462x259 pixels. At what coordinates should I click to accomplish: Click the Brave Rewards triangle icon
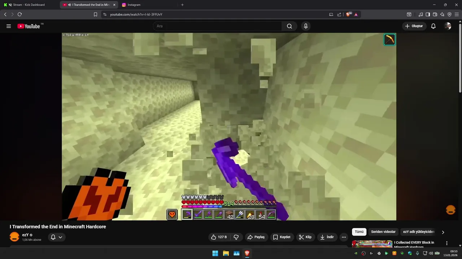click(x=356, y=14)
